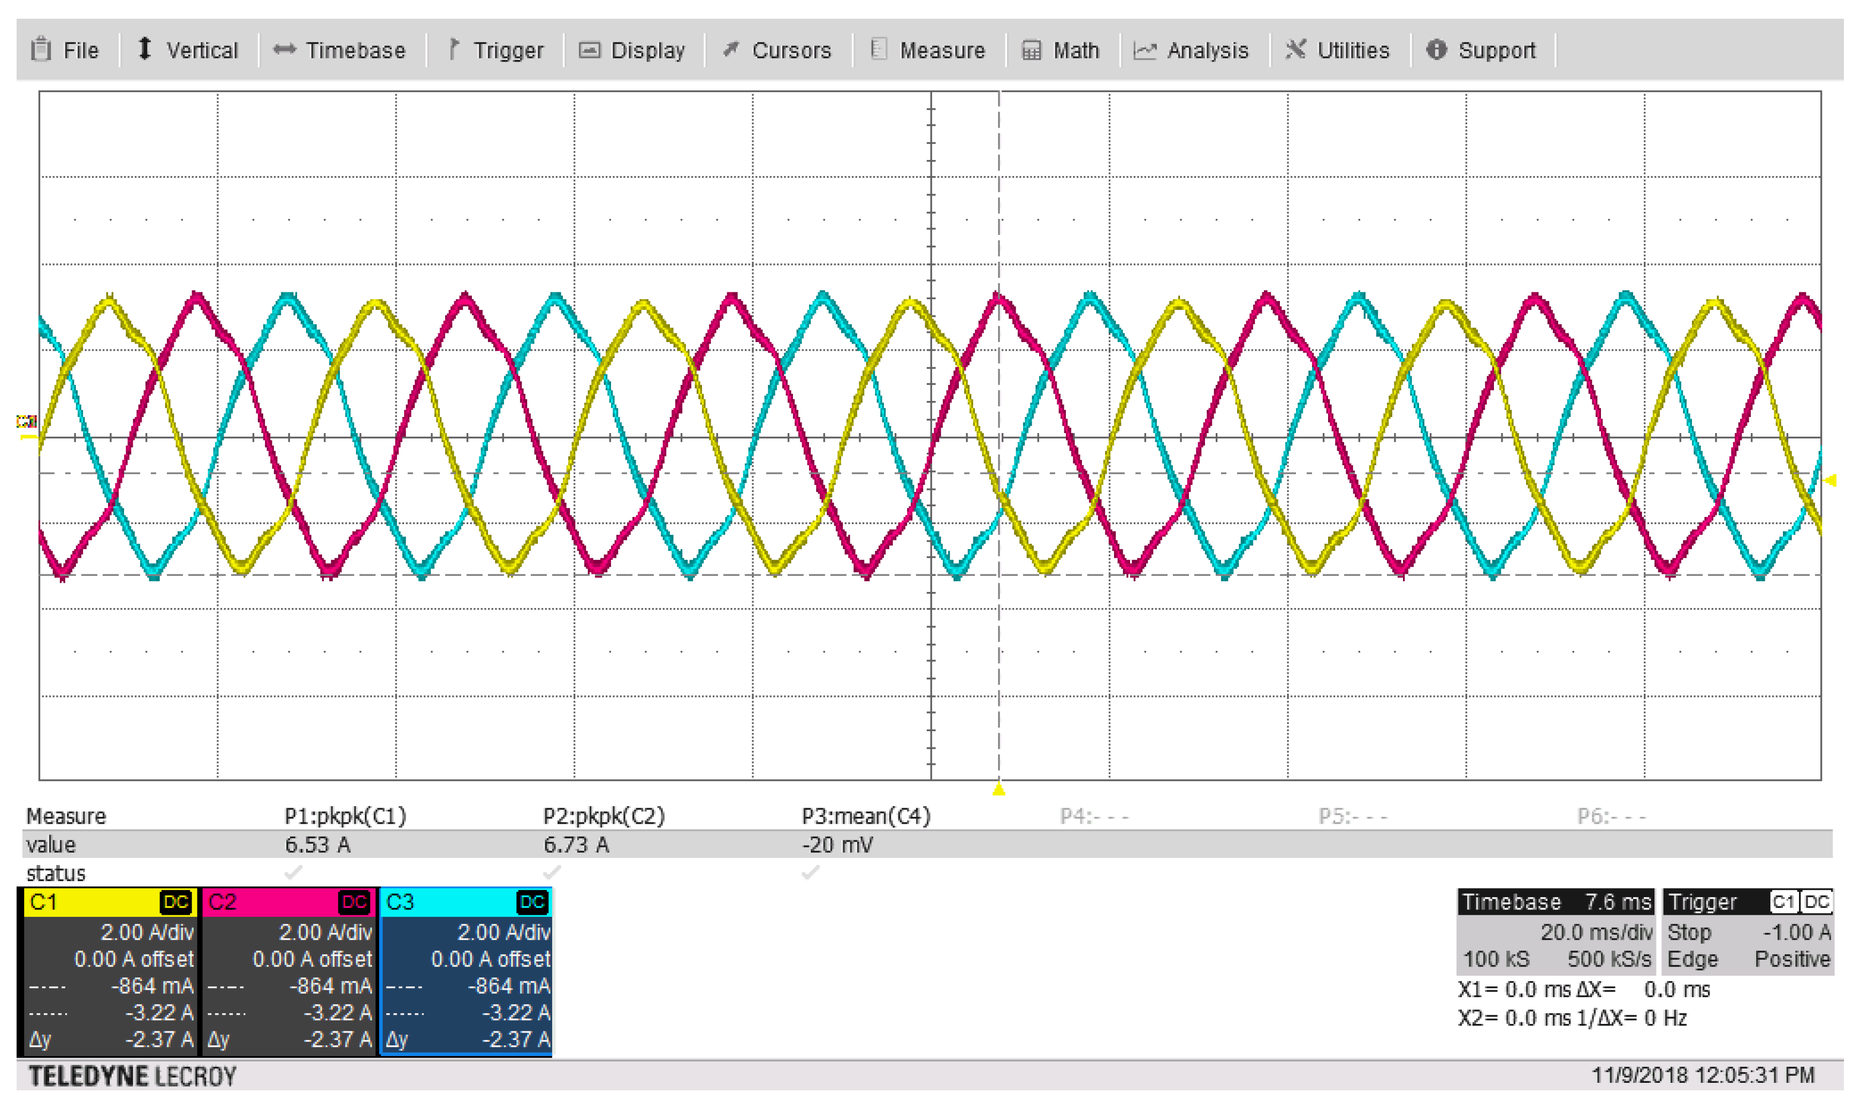
Task: Click the Utilities tools icon
Action: pos(1295,49)
